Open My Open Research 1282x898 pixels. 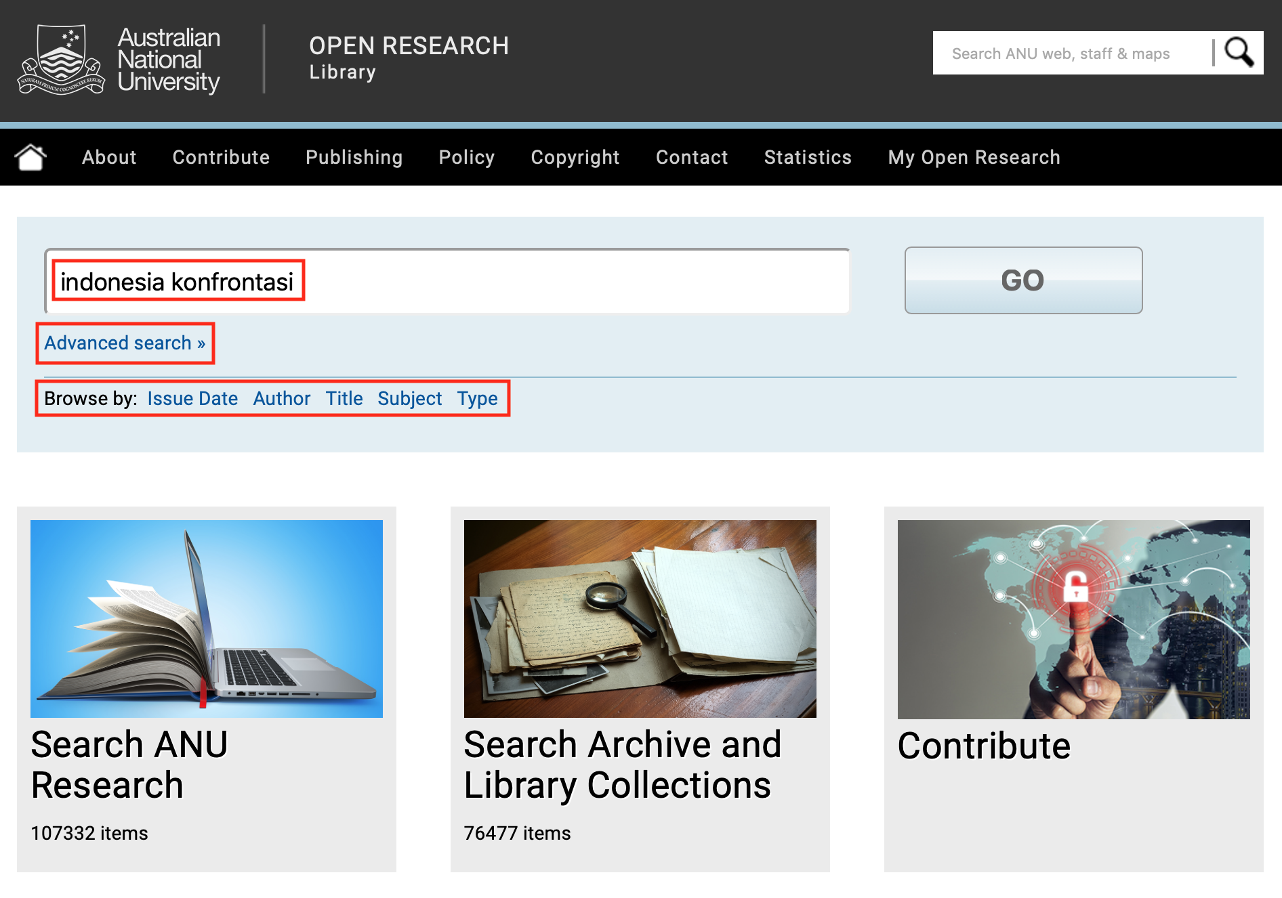pos(974,157)
